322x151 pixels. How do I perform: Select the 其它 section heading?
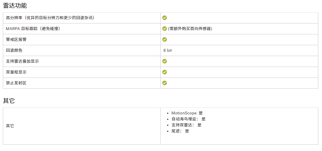tap(9, 101)
